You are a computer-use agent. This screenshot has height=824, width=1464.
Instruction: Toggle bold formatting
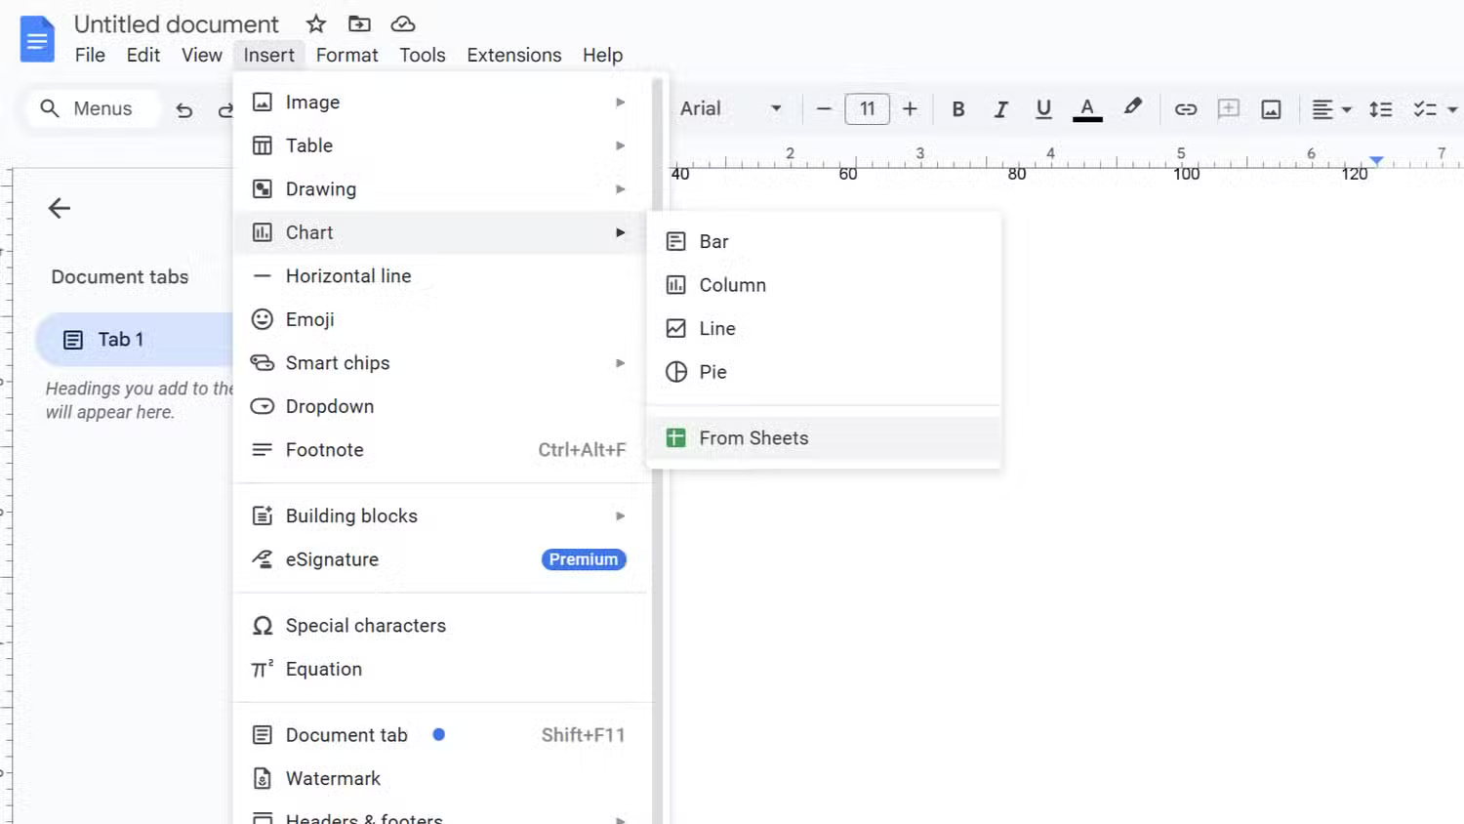click(958, 108)
